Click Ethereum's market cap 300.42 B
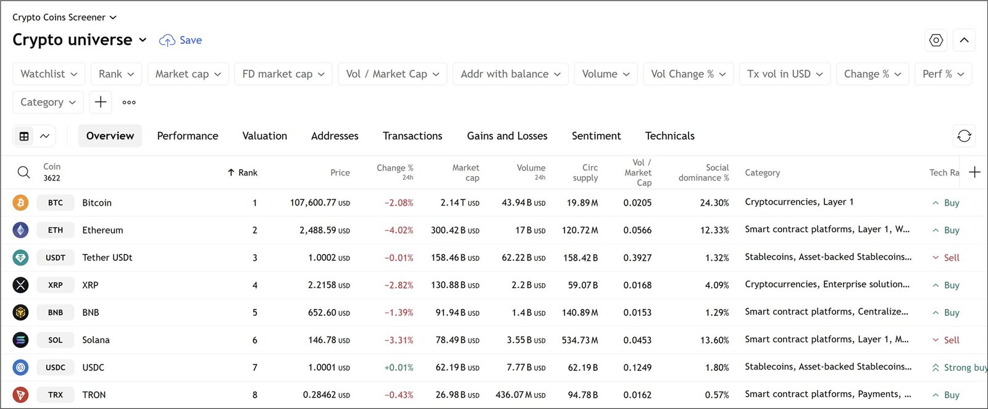This screenshot has height=409, width=988. (x=455, y=230)
